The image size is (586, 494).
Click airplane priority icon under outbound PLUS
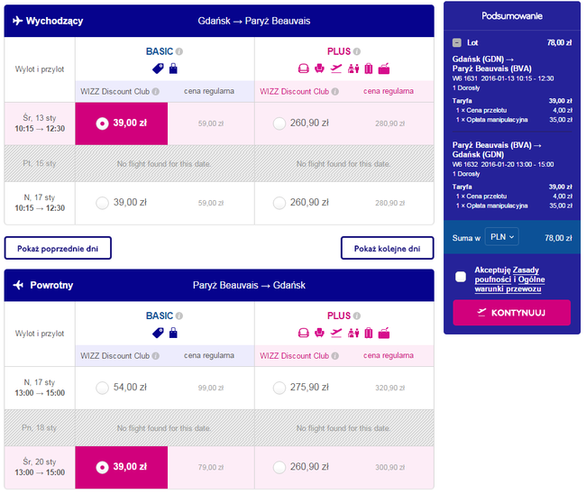336,68
